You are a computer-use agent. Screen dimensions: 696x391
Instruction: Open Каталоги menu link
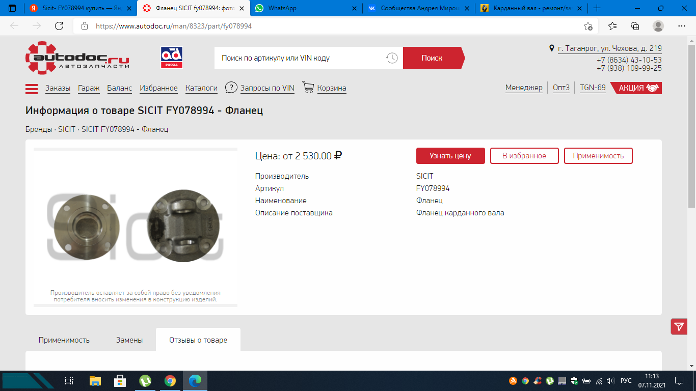[201, 88]
